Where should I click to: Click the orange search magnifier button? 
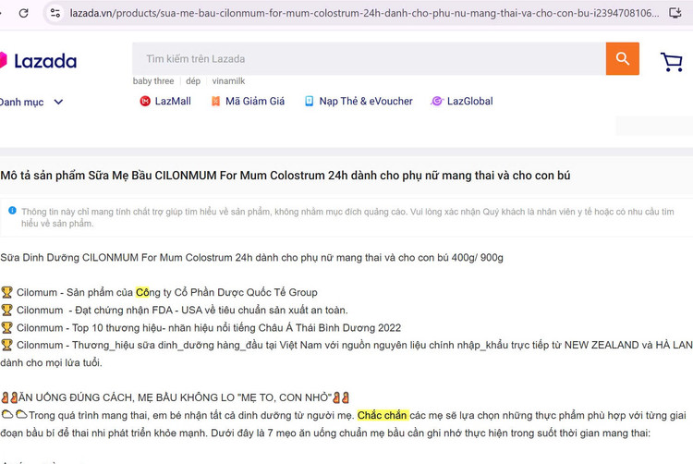(x=622, y=59)
